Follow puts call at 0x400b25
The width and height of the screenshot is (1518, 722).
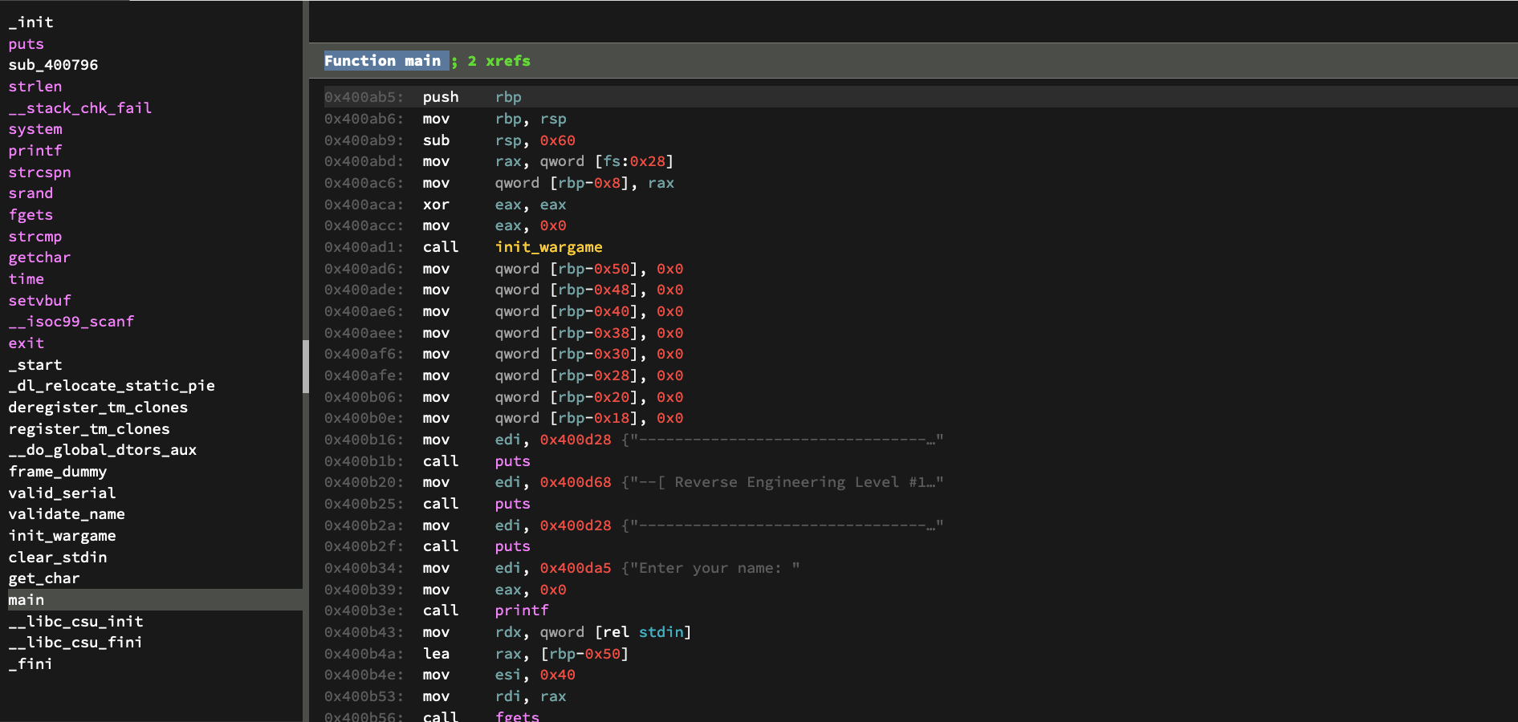(512, 504)
